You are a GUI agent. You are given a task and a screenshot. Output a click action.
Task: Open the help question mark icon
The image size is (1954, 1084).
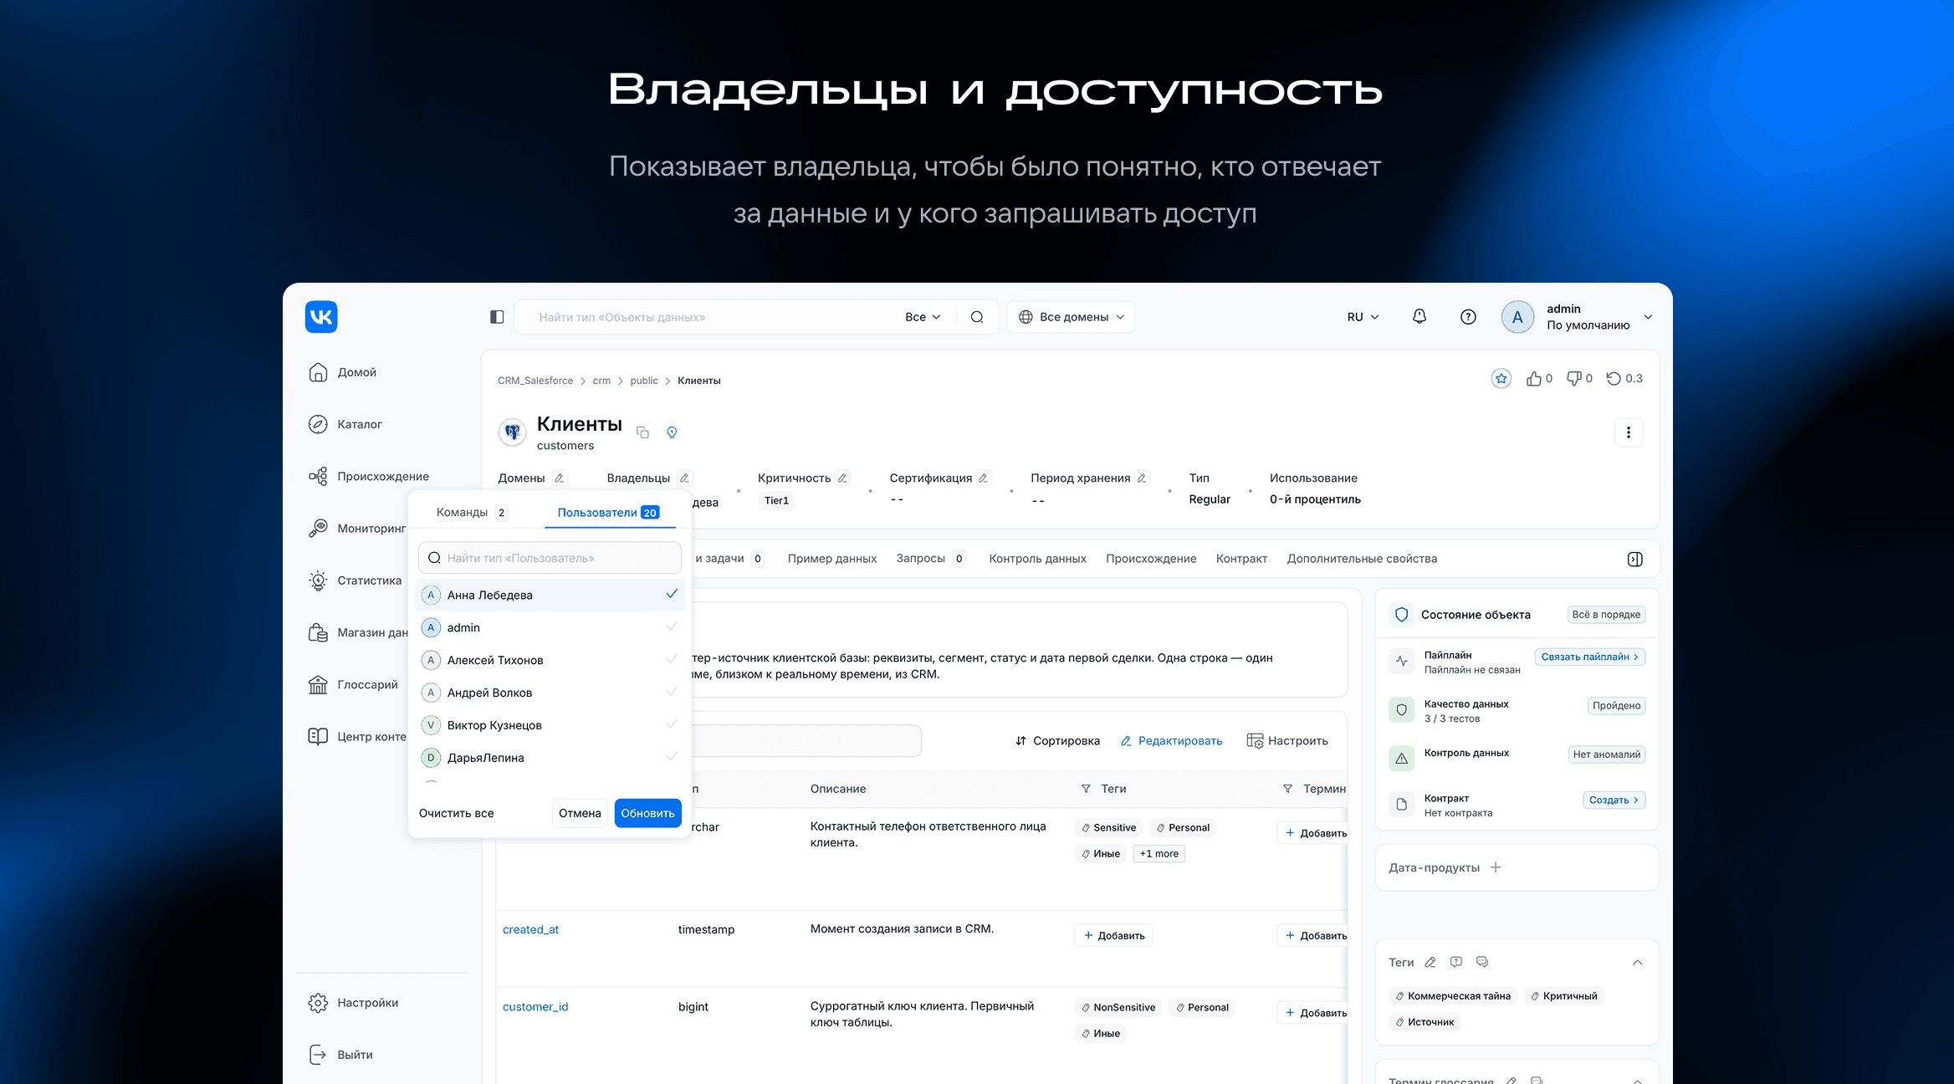tap(1468, 317)
